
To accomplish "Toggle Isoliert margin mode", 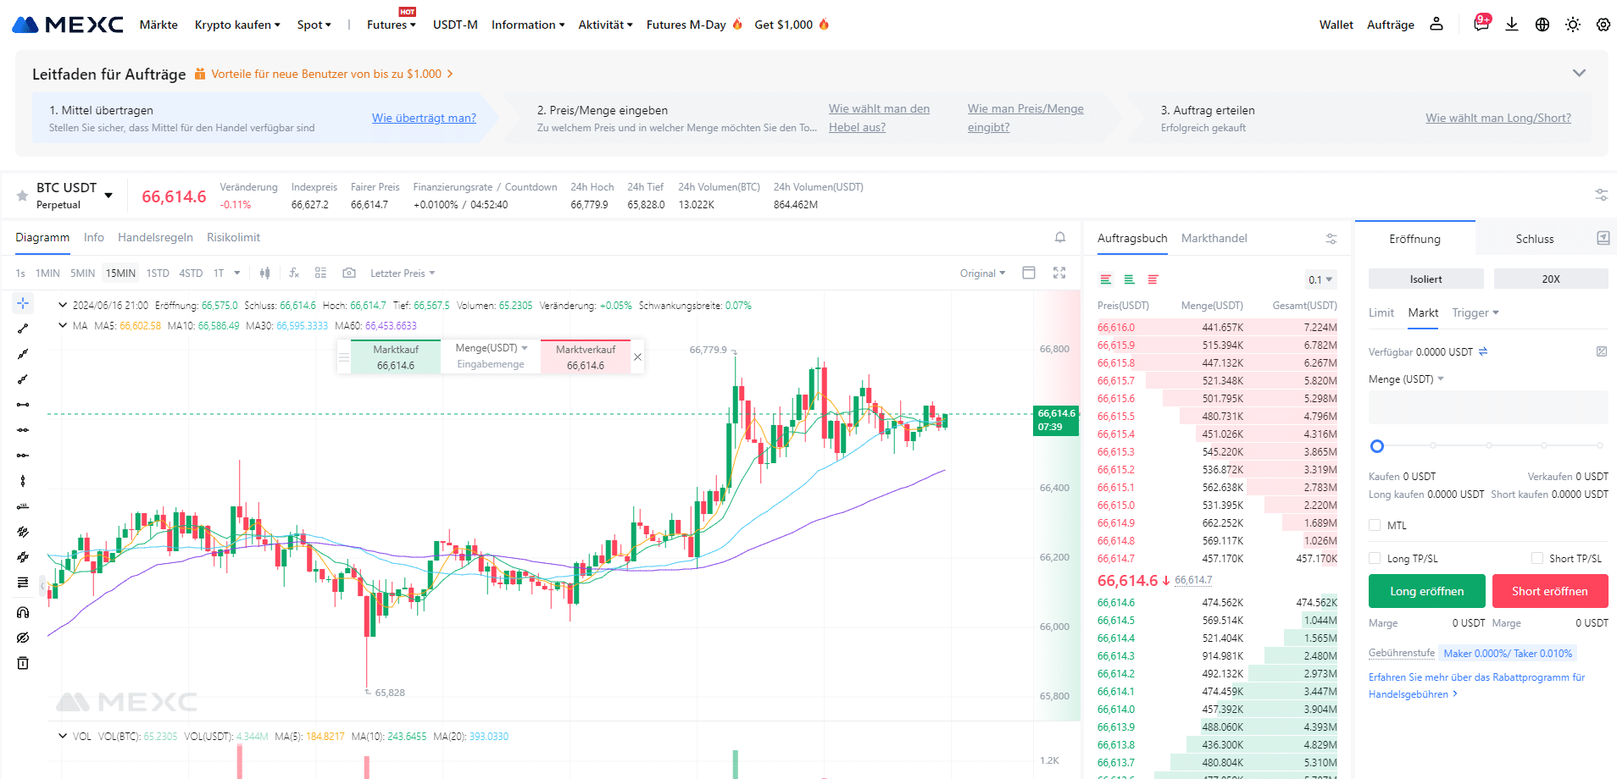I will [x=1426, y=279].
